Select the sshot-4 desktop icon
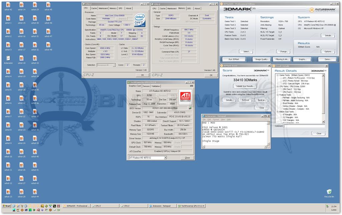The image size is (342, 215). pos(8,73)
